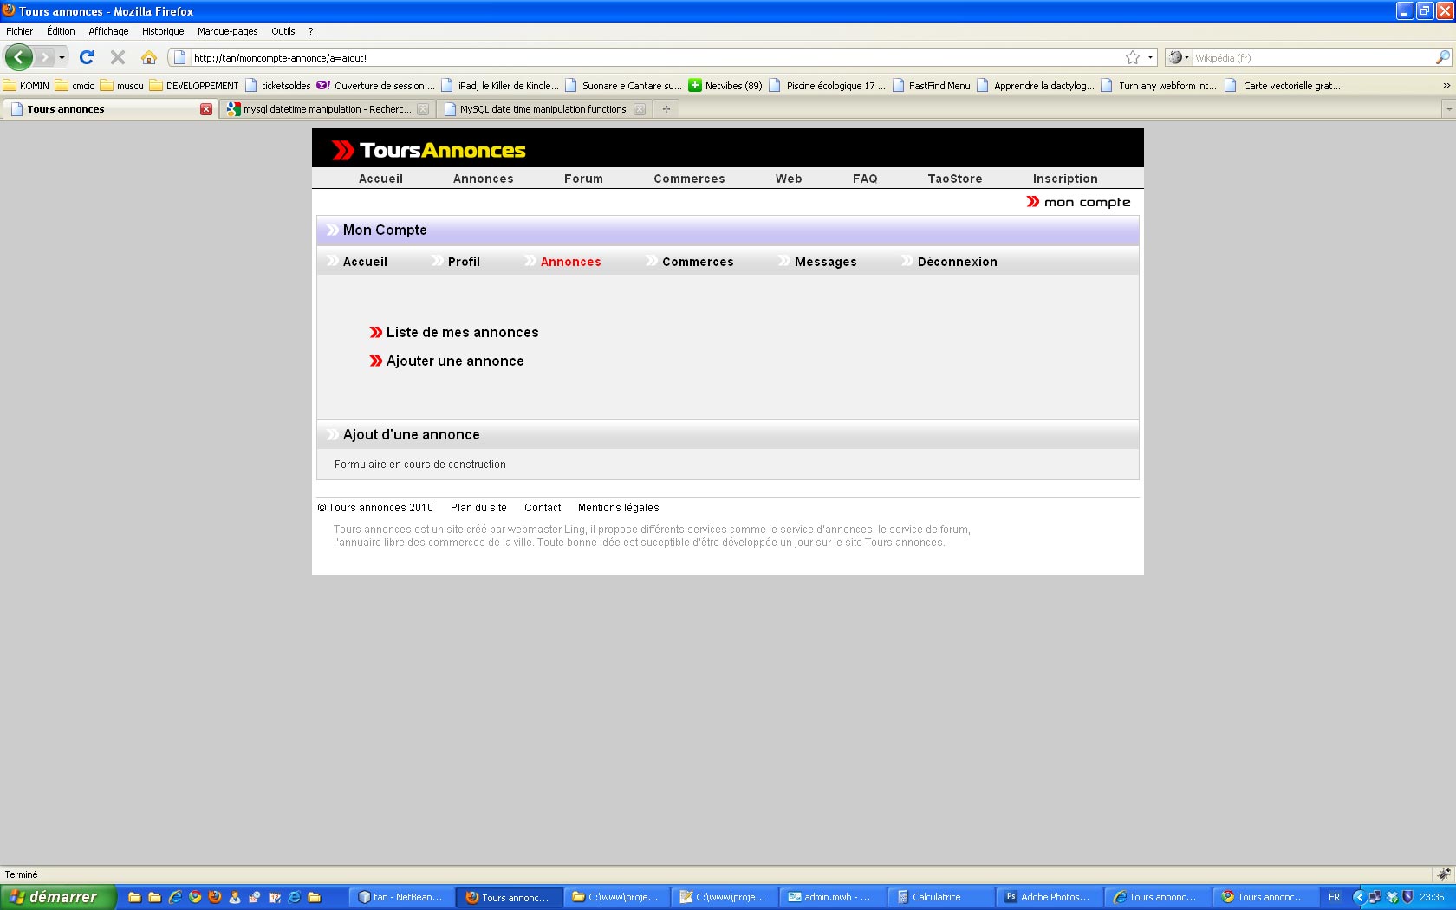The width and height of the screenshot is (1456, 910).
Task: Reload the current page
Action: pyautogui.click(x=87, y=57)
